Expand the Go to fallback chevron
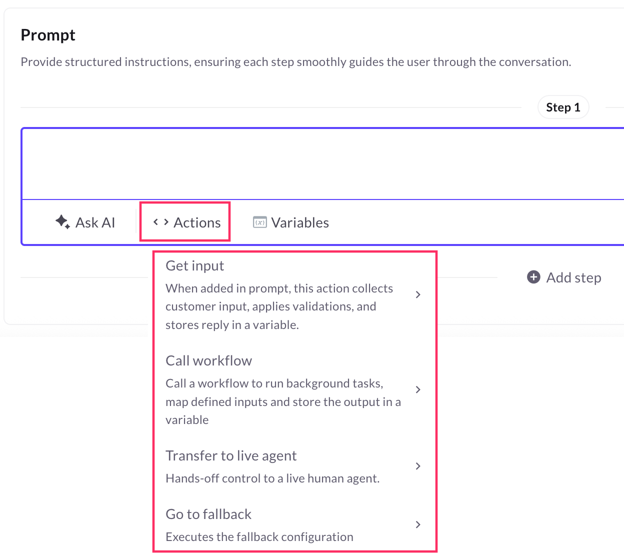 418,524
